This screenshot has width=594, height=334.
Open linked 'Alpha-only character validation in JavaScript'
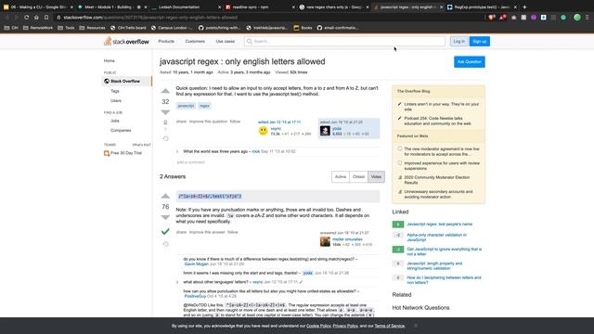pyautogui.click(x=436, y=238)
